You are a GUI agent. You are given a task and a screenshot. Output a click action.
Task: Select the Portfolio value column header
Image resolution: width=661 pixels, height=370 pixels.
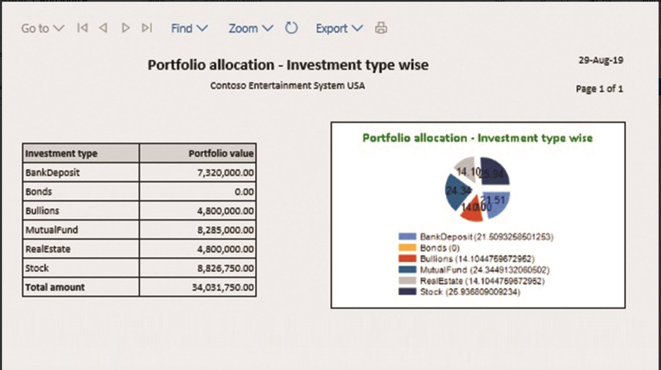click(198, 153)
